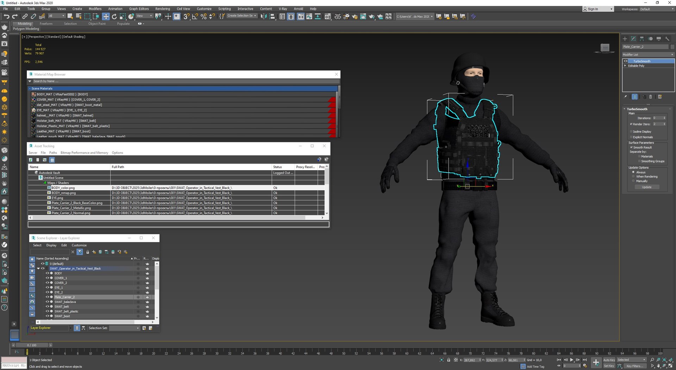Click the Select and Link chain icon
This screenshot has height=370, width=676.
(25, 16)
